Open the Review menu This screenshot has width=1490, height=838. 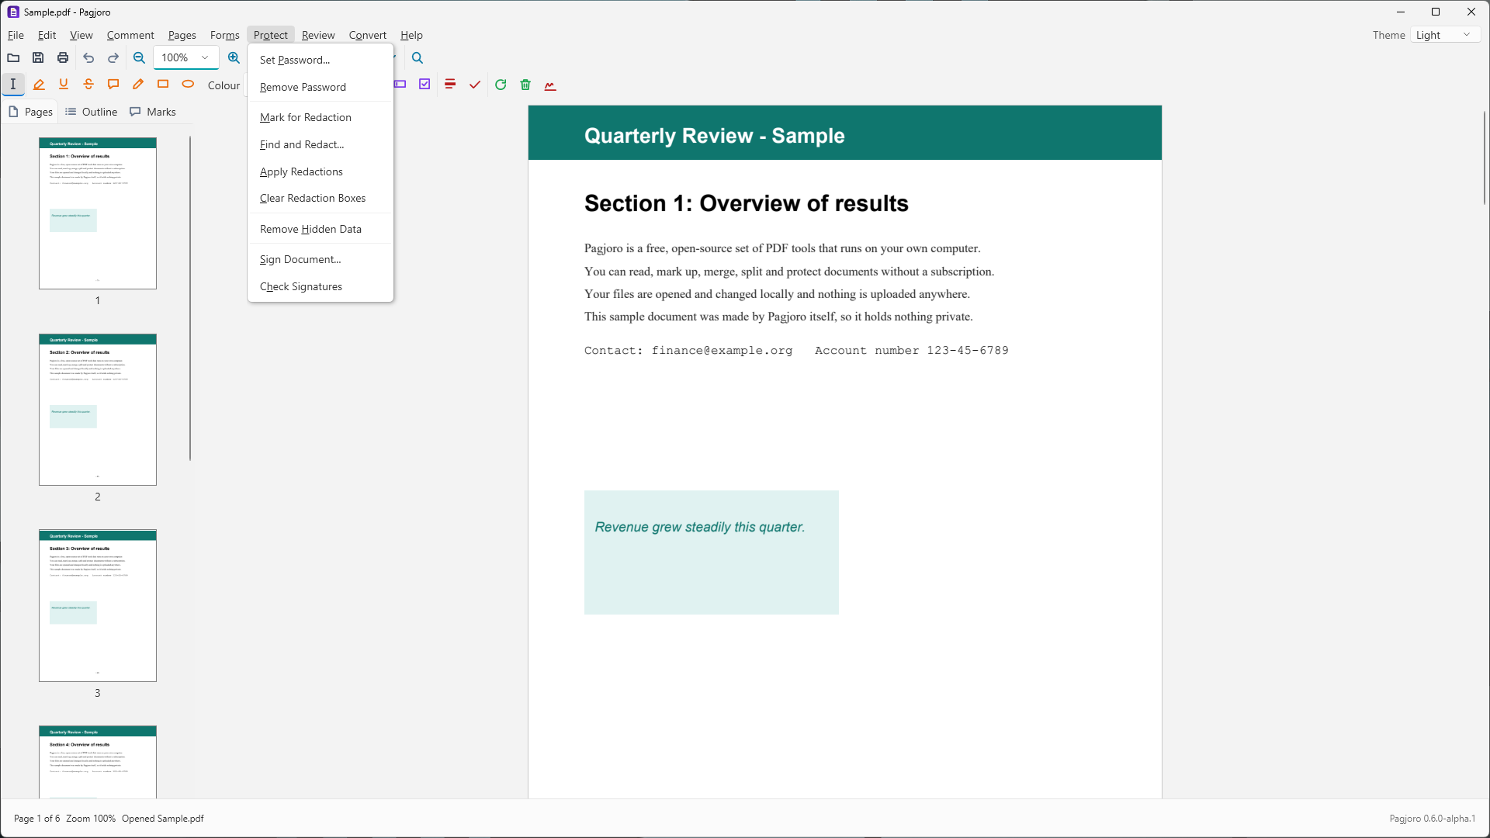(x=318, y=35)
